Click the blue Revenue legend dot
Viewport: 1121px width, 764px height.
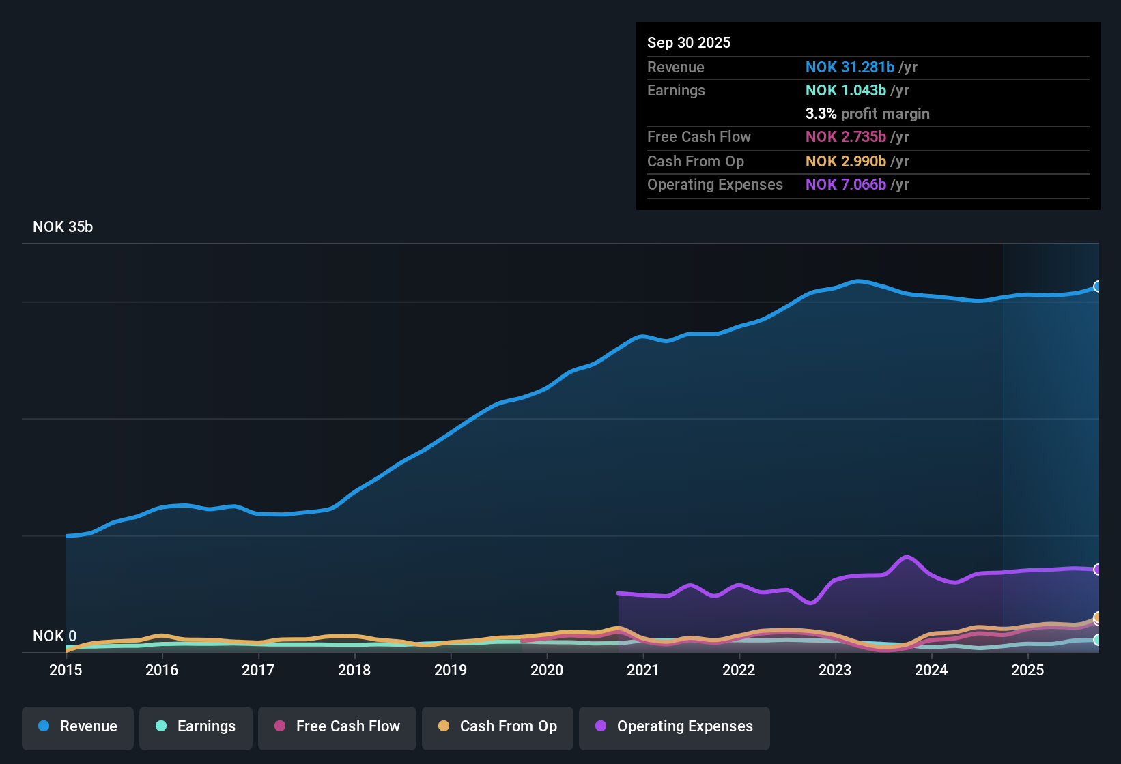tap(43, 726)
